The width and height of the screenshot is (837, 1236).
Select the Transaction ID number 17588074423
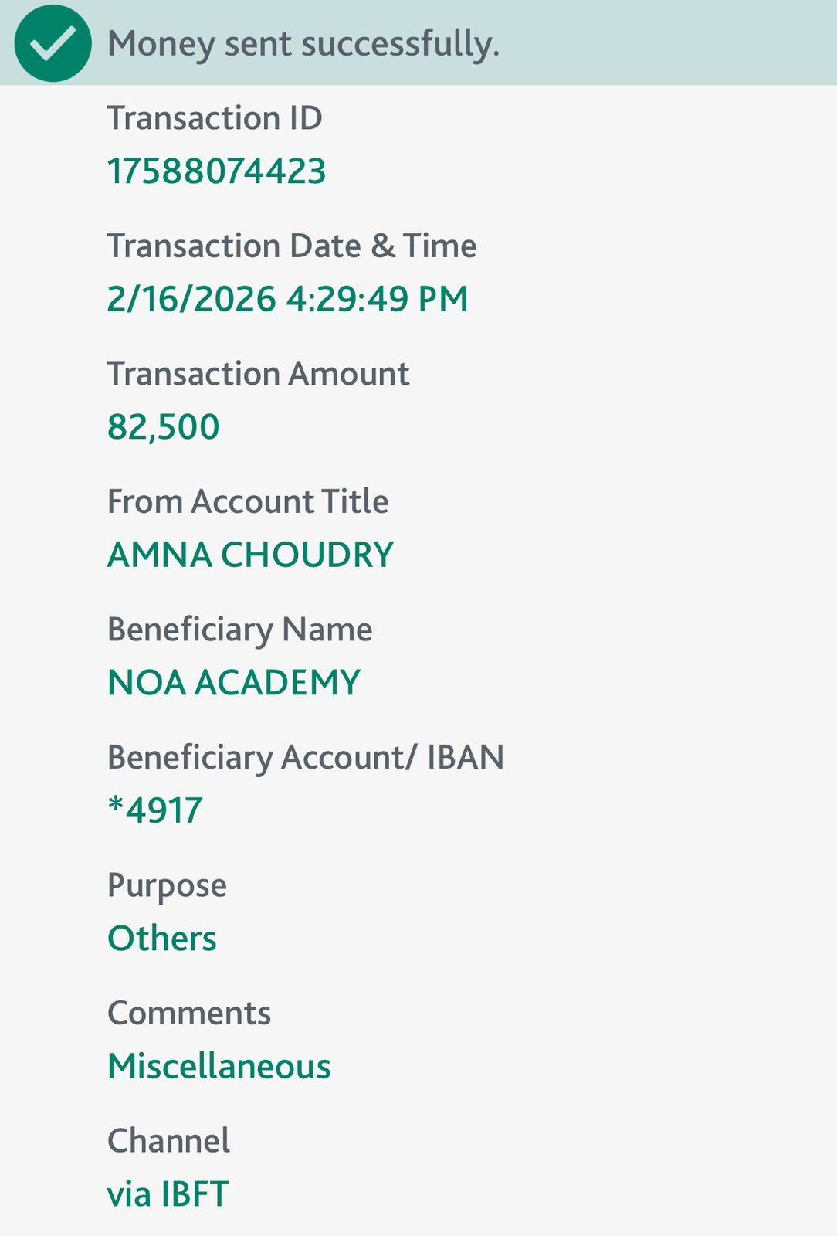point(216,171)
